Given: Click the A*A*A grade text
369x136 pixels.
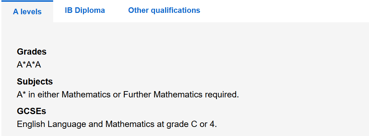Looking at the screenshot, I should point(29,65).
